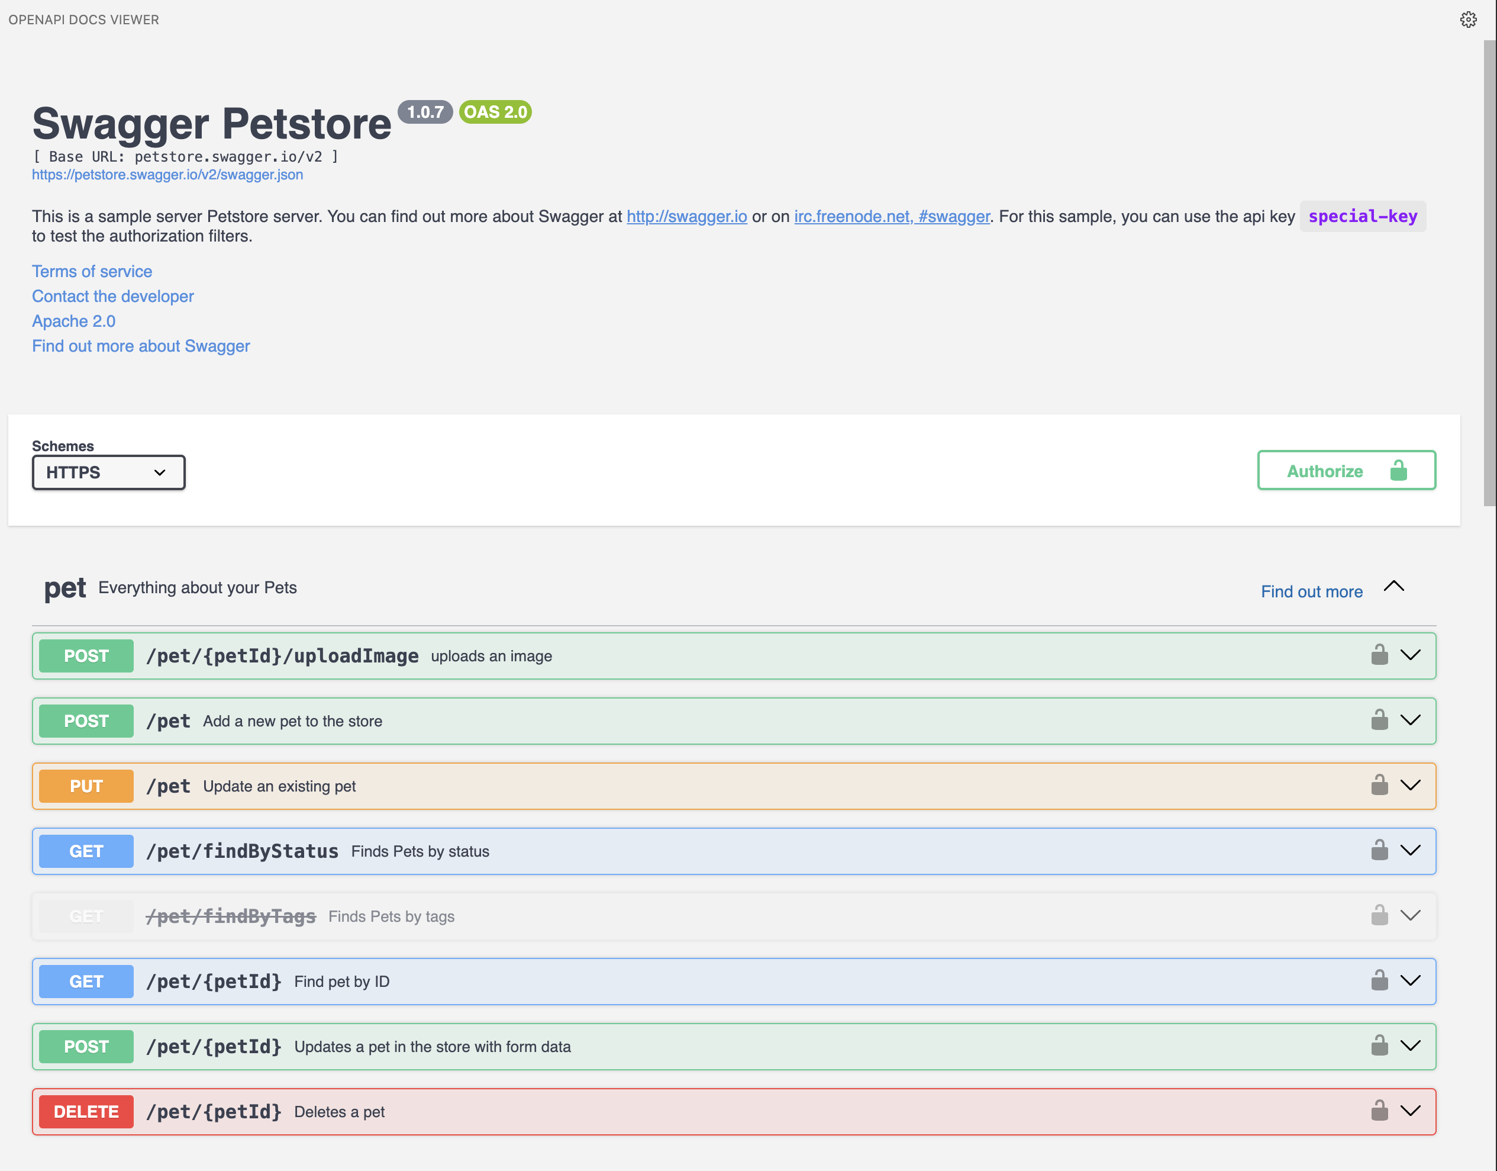Click the 'Find pet by ID' description

click(x=342, y=982)
